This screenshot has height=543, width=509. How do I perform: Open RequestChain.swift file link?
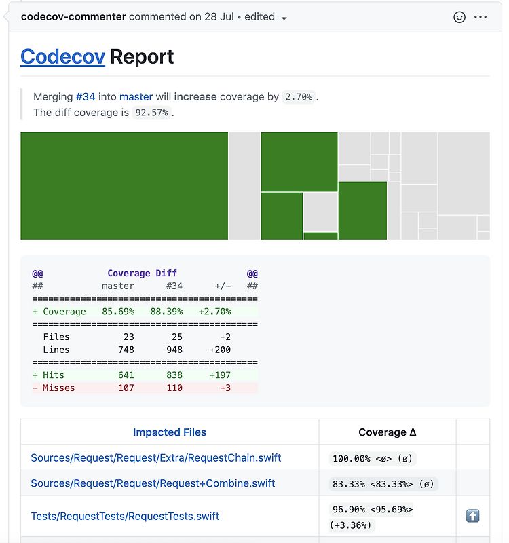156,457
